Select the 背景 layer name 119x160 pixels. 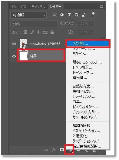click(33, 56)
